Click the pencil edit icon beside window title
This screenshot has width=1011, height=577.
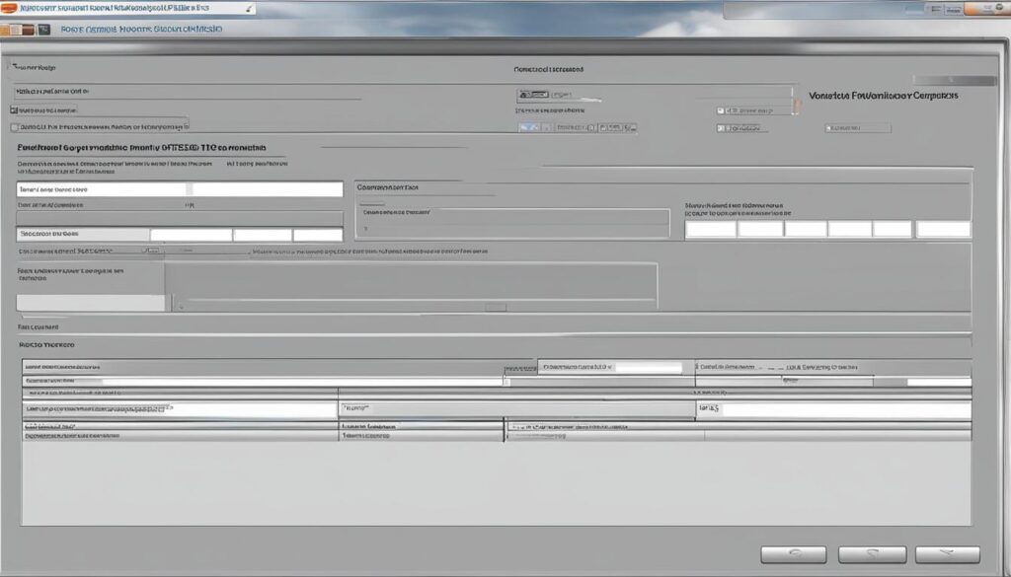tap(249, 8)
